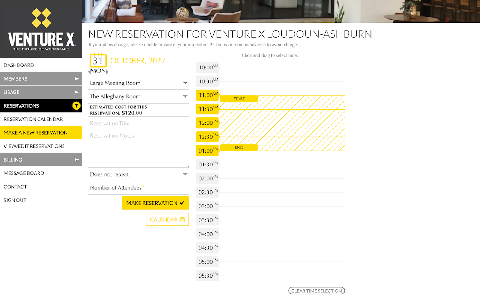
Task: Select the 03:00 PM time slot
Action: click(207, 206)
